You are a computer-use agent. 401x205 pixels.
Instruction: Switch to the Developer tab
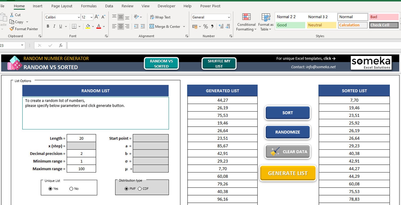[166, 6]
